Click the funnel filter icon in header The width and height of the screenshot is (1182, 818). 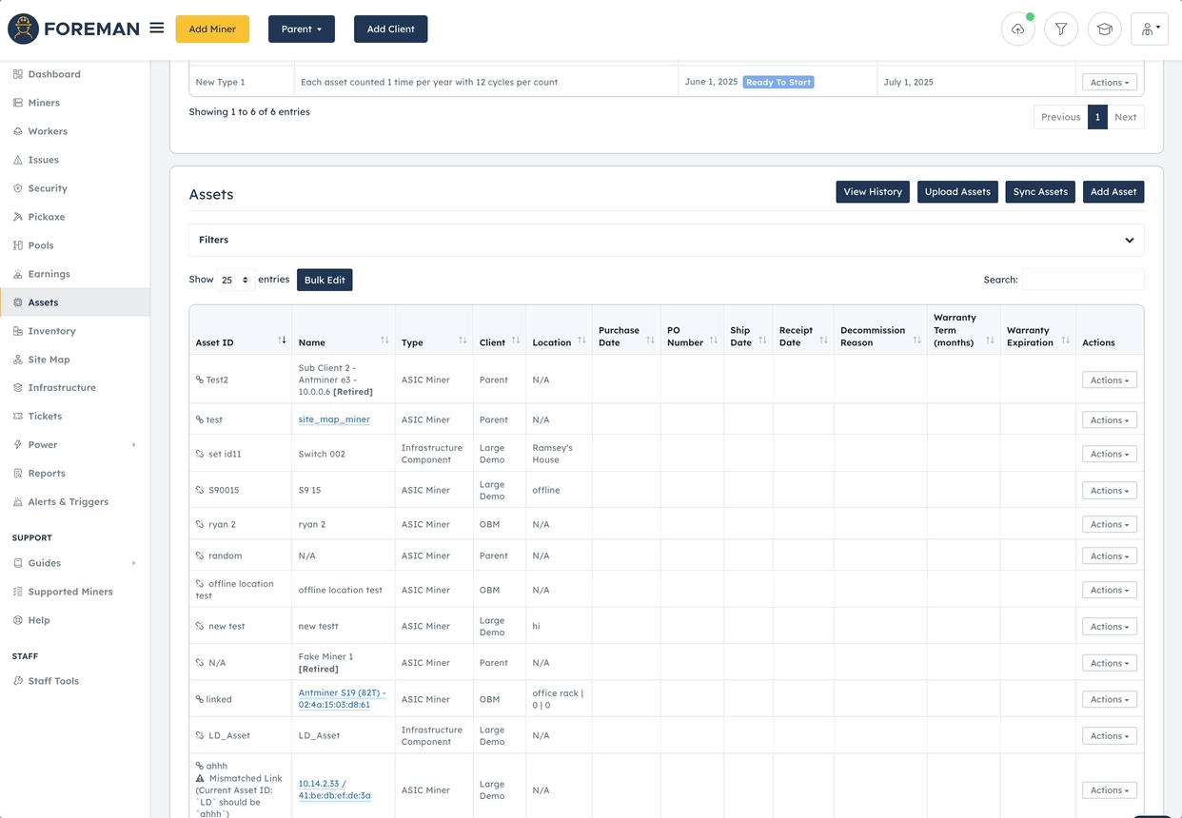tap(1061, 29)
